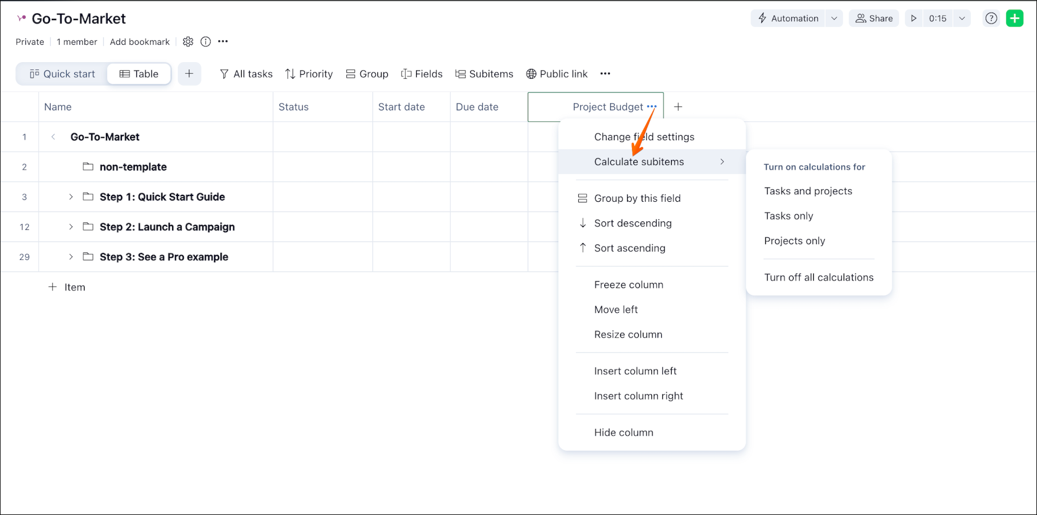Expand Step 1: Quick Start Guide folder
This screenshot has height=515, width=1037.
coord(71,197)
